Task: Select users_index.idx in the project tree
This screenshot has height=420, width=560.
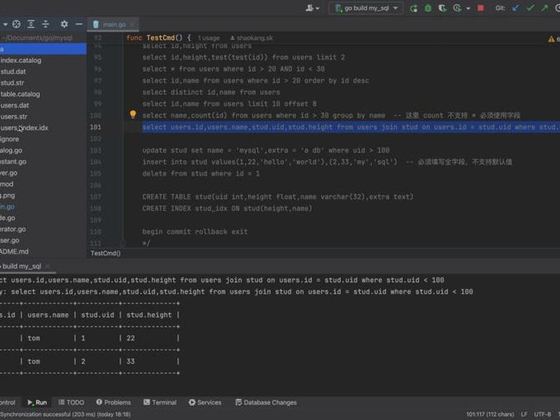Action: click(24, 128)
